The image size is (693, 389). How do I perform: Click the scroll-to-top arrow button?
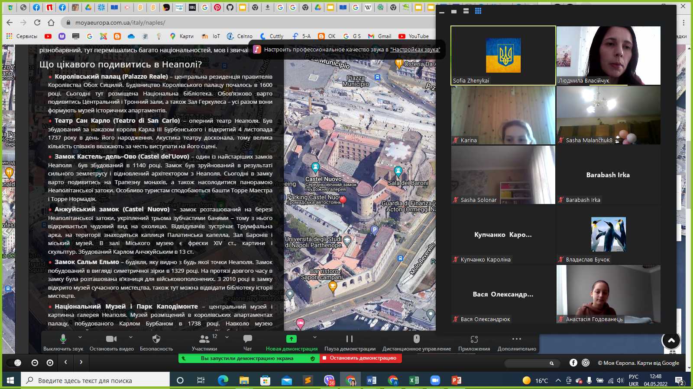coord(671,341)
